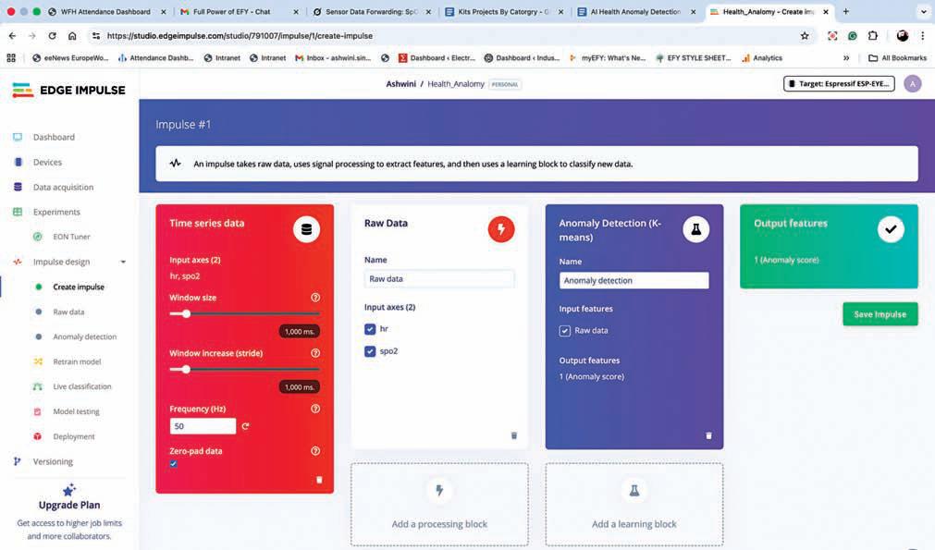This screenshot has width=935, height=550.
Task: Open the browser extensions puzzle icon
Action: click(872, 36)
